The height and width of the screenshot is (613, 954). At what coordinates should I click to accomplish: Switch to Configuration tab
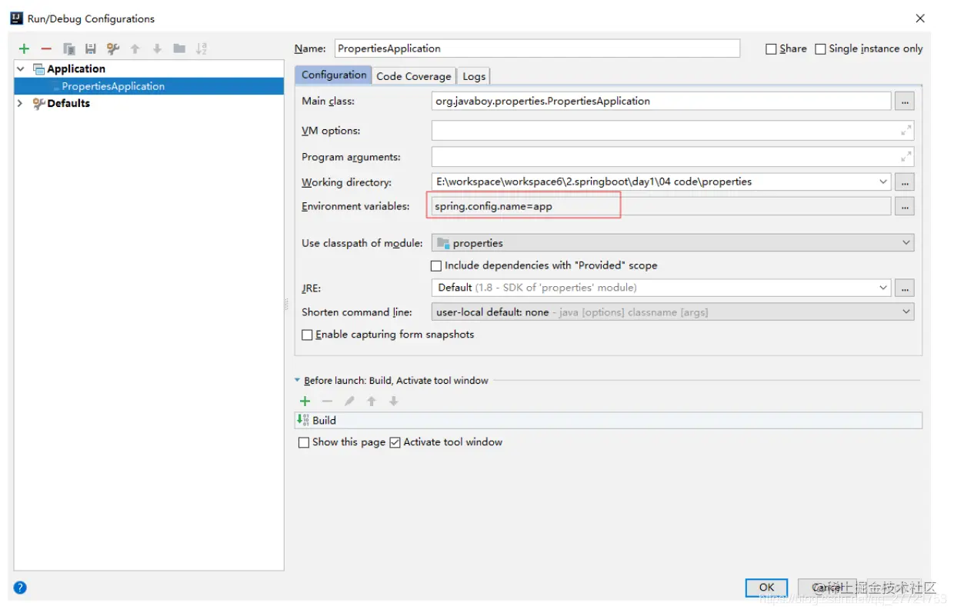pos(334,75)
